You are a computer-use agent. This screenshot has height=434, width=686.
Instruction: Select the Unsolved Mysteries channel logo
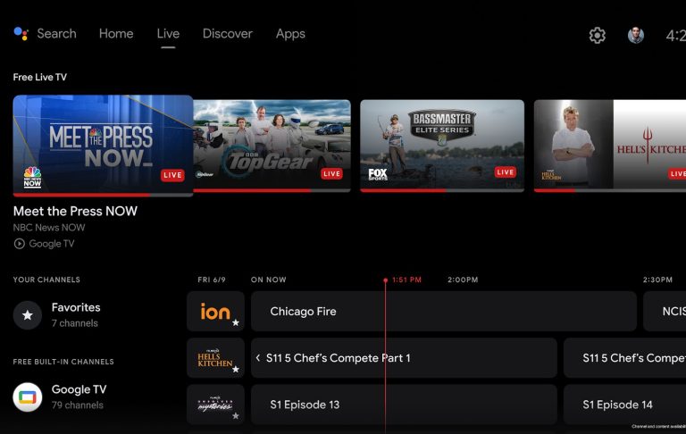[215, 404]
